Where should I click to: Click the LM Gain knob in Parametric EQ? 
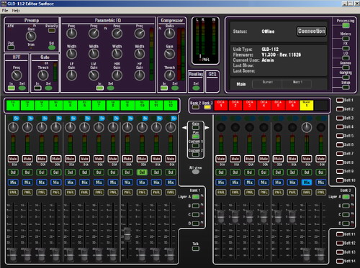point(94,75)
